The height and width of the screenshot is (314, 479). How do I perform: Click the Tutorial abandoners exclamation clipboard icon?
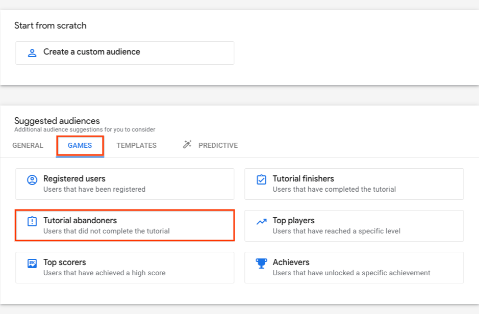click(x=32, y=221)
